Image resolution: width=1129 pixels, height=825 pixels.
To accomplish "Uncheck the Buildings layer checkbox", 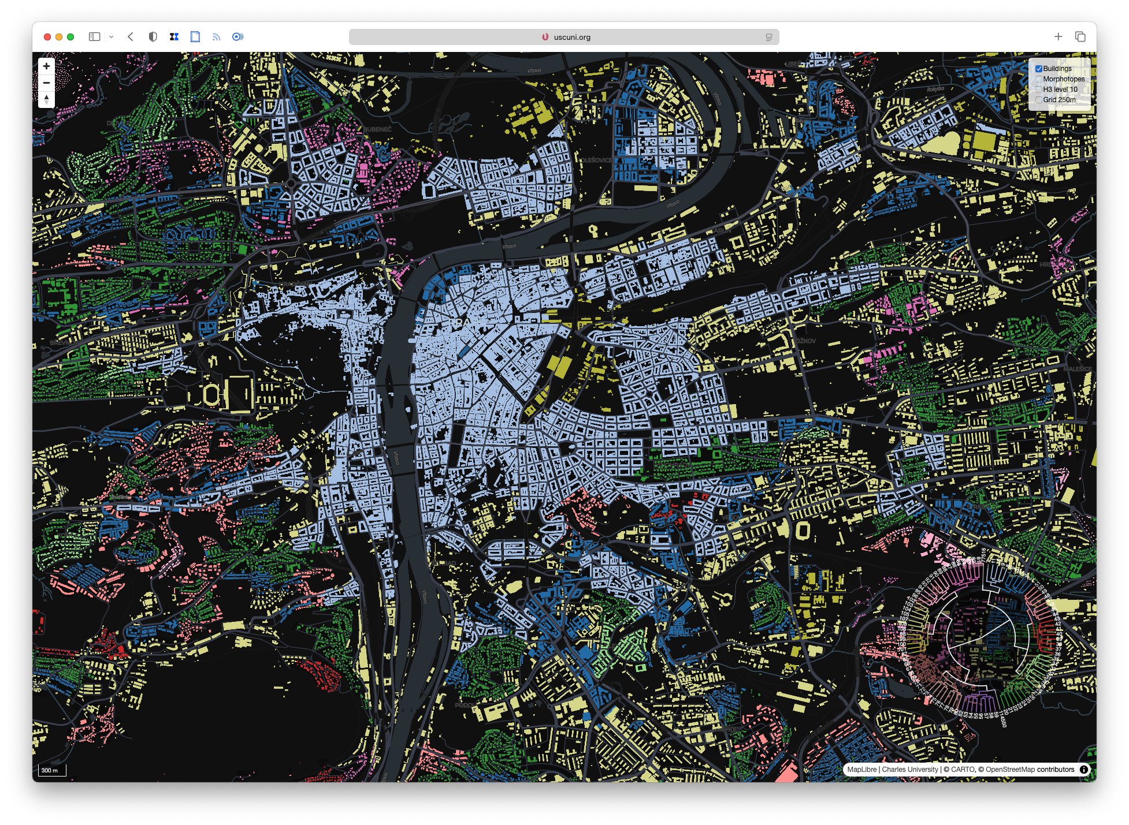I will click(1039, 69).
